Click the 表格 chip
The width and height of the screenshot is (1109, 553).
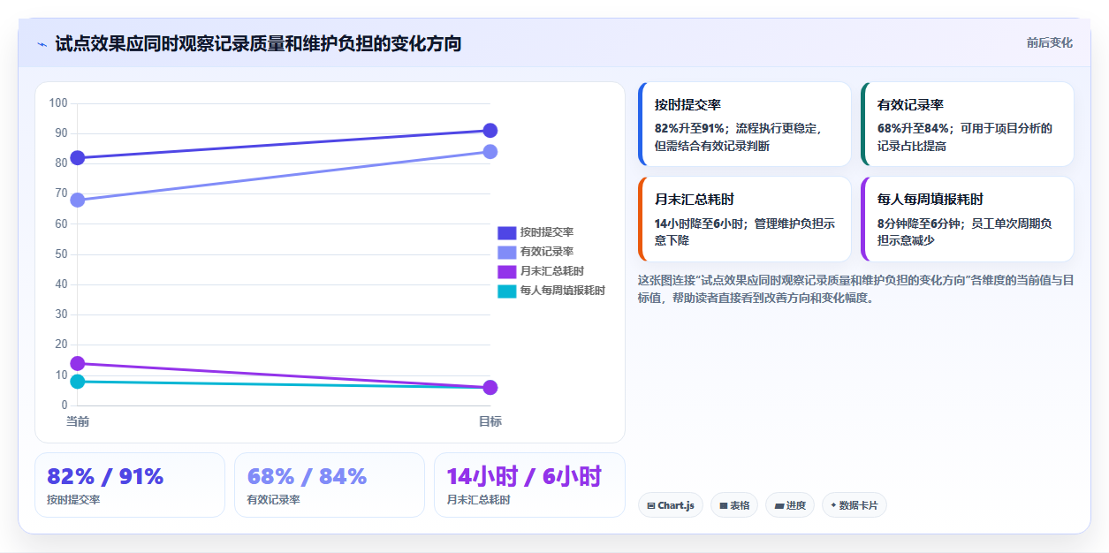click(x=734, y=505)
